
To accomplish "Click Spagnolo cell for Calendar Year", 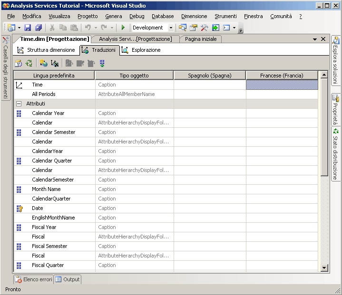I will coord(209,113).
